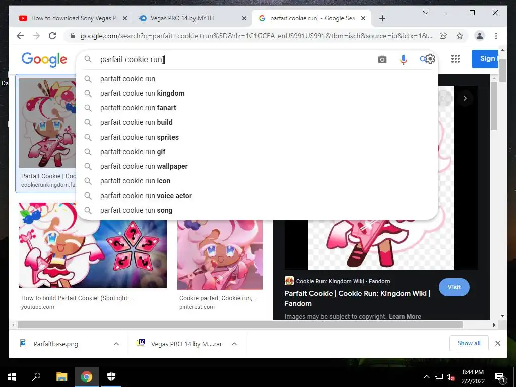
Task: Select suggestion 'parfait cookie run icon'
Action: [x=257, y=181]
